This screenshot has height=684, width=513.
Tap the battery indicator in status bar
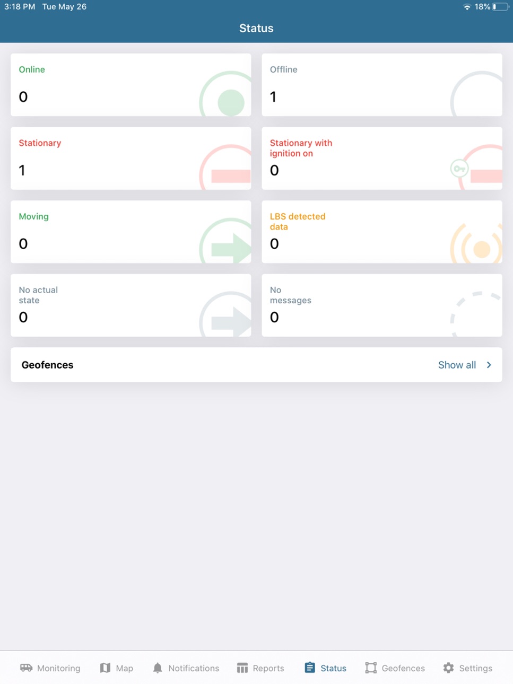tap(500, 7)
